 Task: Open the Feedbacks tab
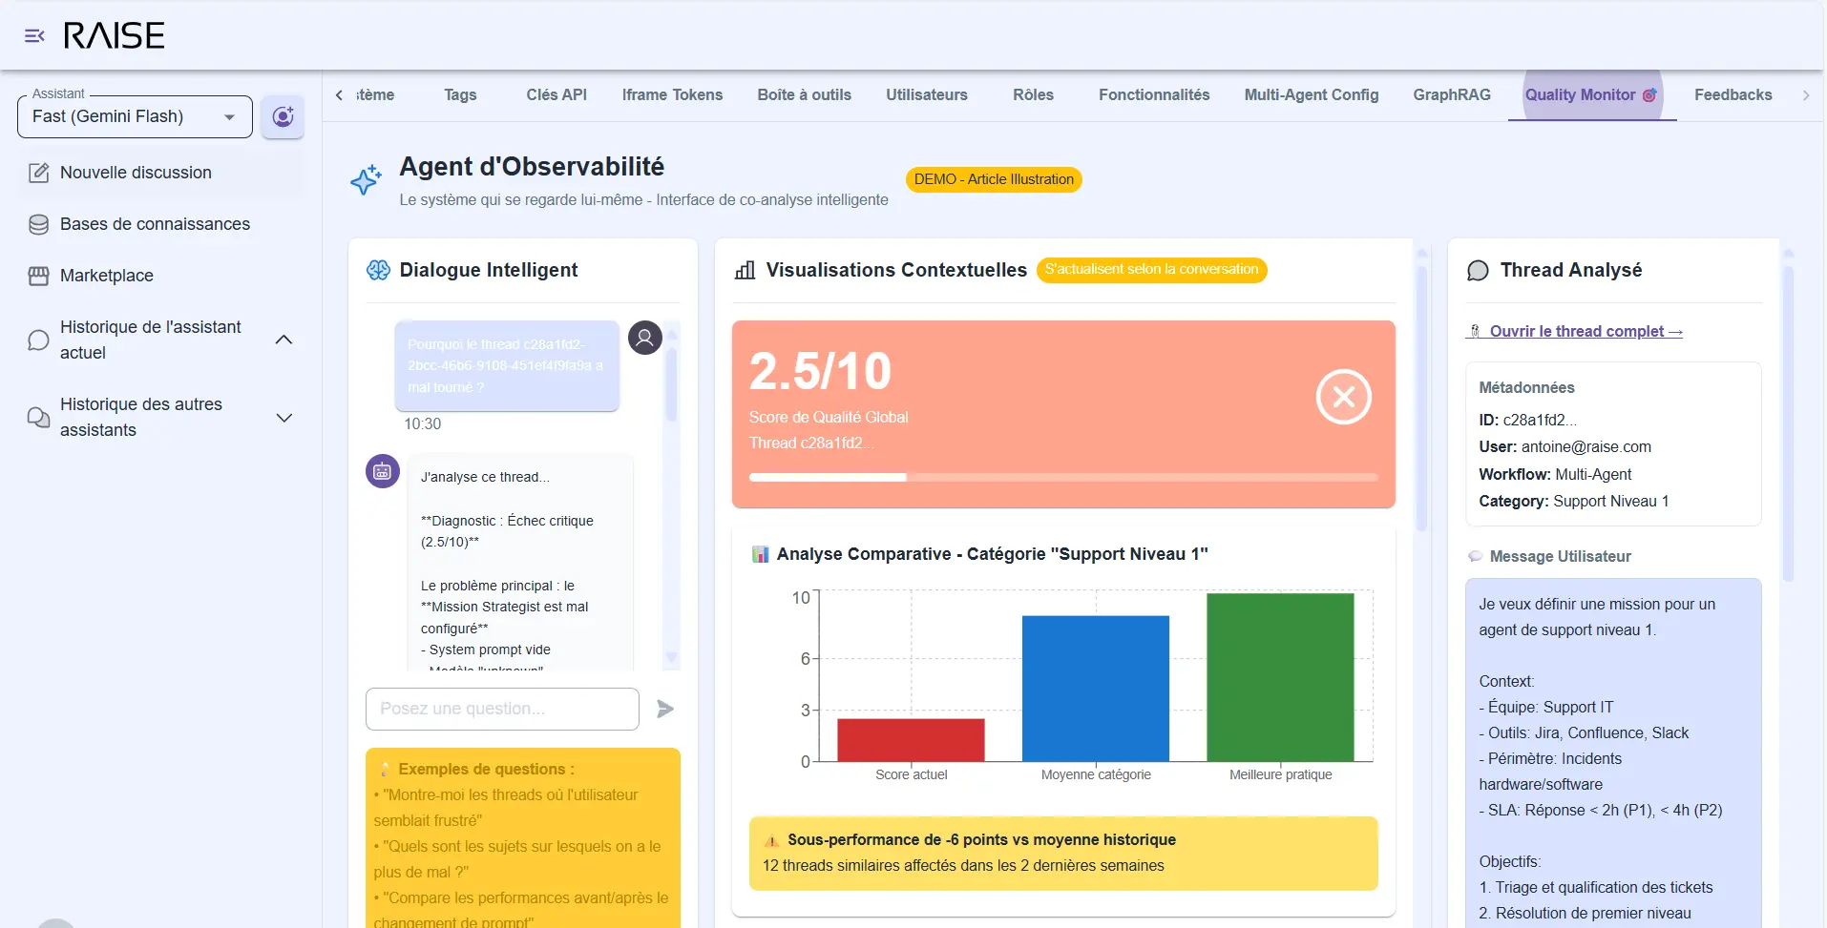pos(1732,95)
